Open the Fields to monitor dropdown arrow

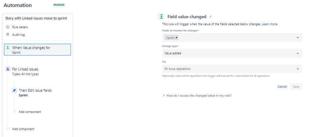click(x=298, y=37)
